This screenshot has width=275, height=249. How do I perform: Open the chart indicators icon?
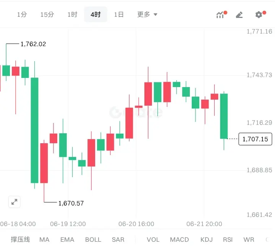tap(221, 15)
